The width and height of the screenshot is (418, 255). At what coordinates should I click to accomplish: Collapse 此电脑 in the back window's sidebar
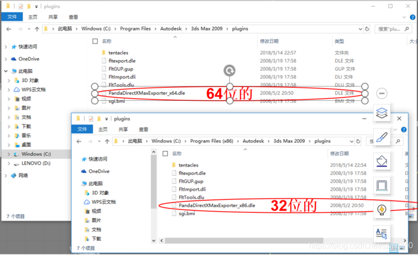click(x=6, y=71)
